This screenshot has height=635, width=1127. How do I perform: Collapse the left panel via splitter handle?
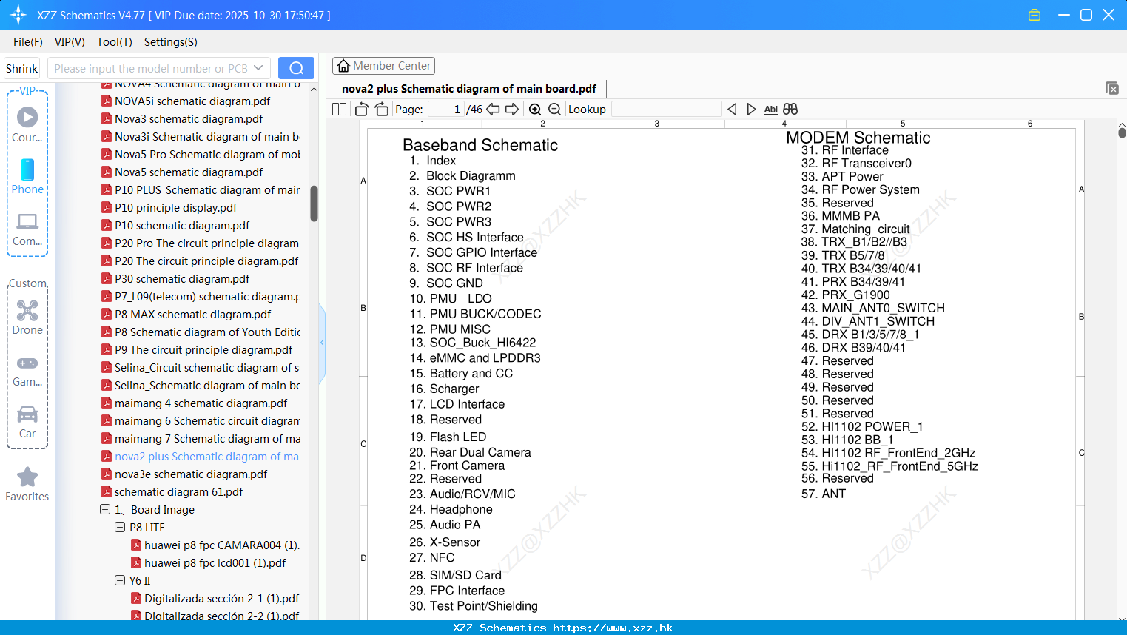322,343
